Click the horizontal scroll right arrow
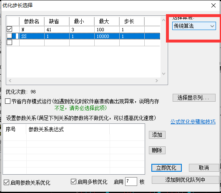Screen dimensions: 221x193 [157, 80]
